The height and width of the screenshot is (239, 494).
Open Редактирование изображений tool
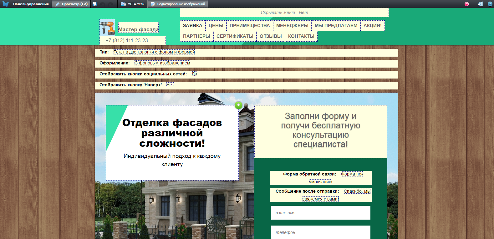coord(178,4)
